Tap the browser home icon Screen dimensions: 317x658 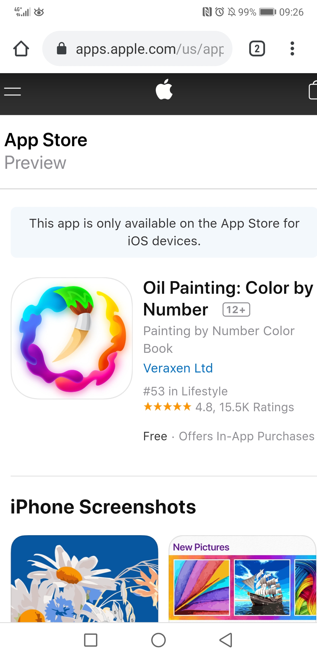point(21,48)
